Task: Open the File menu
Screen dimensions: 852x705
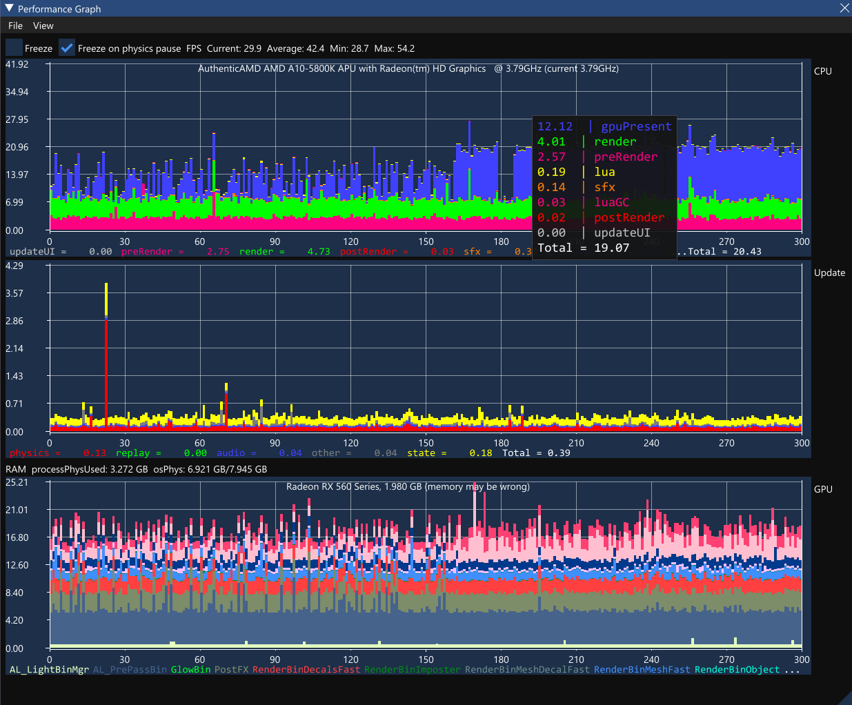Action: (15, 26)
